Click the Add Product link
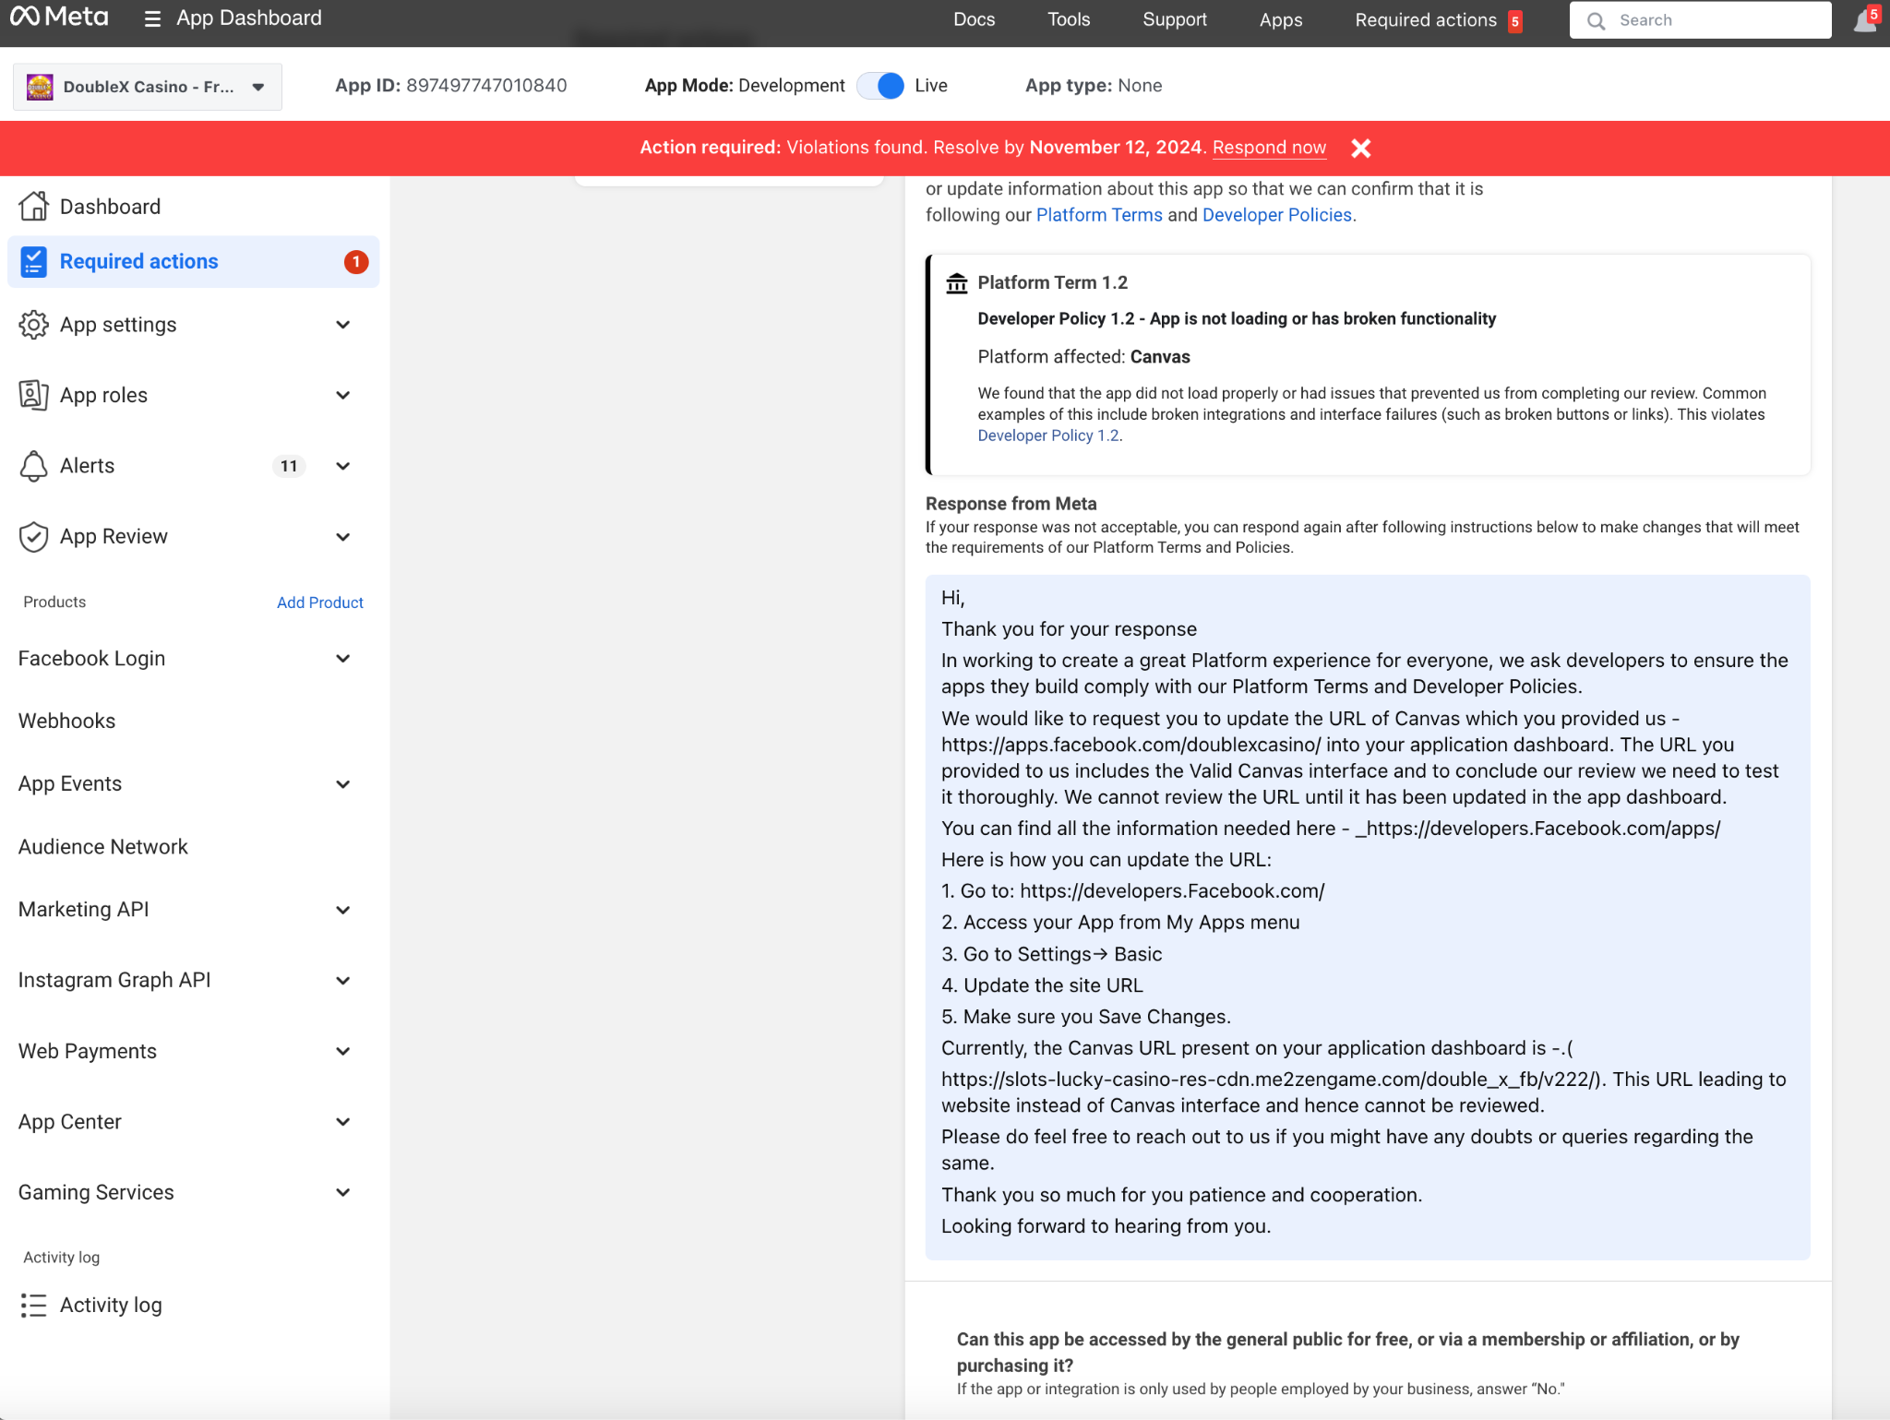Image resolution: width=1890 pixels, height=1420 pixels. coord(319,603)
